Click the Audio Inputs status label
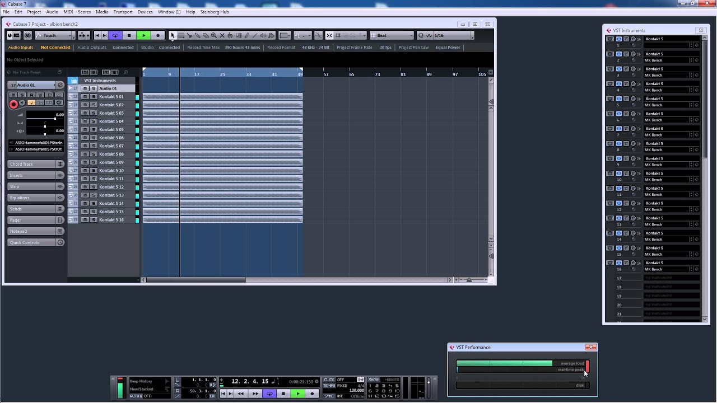The width and height of the screenshot is (717, 403). [x=21, y=48]
